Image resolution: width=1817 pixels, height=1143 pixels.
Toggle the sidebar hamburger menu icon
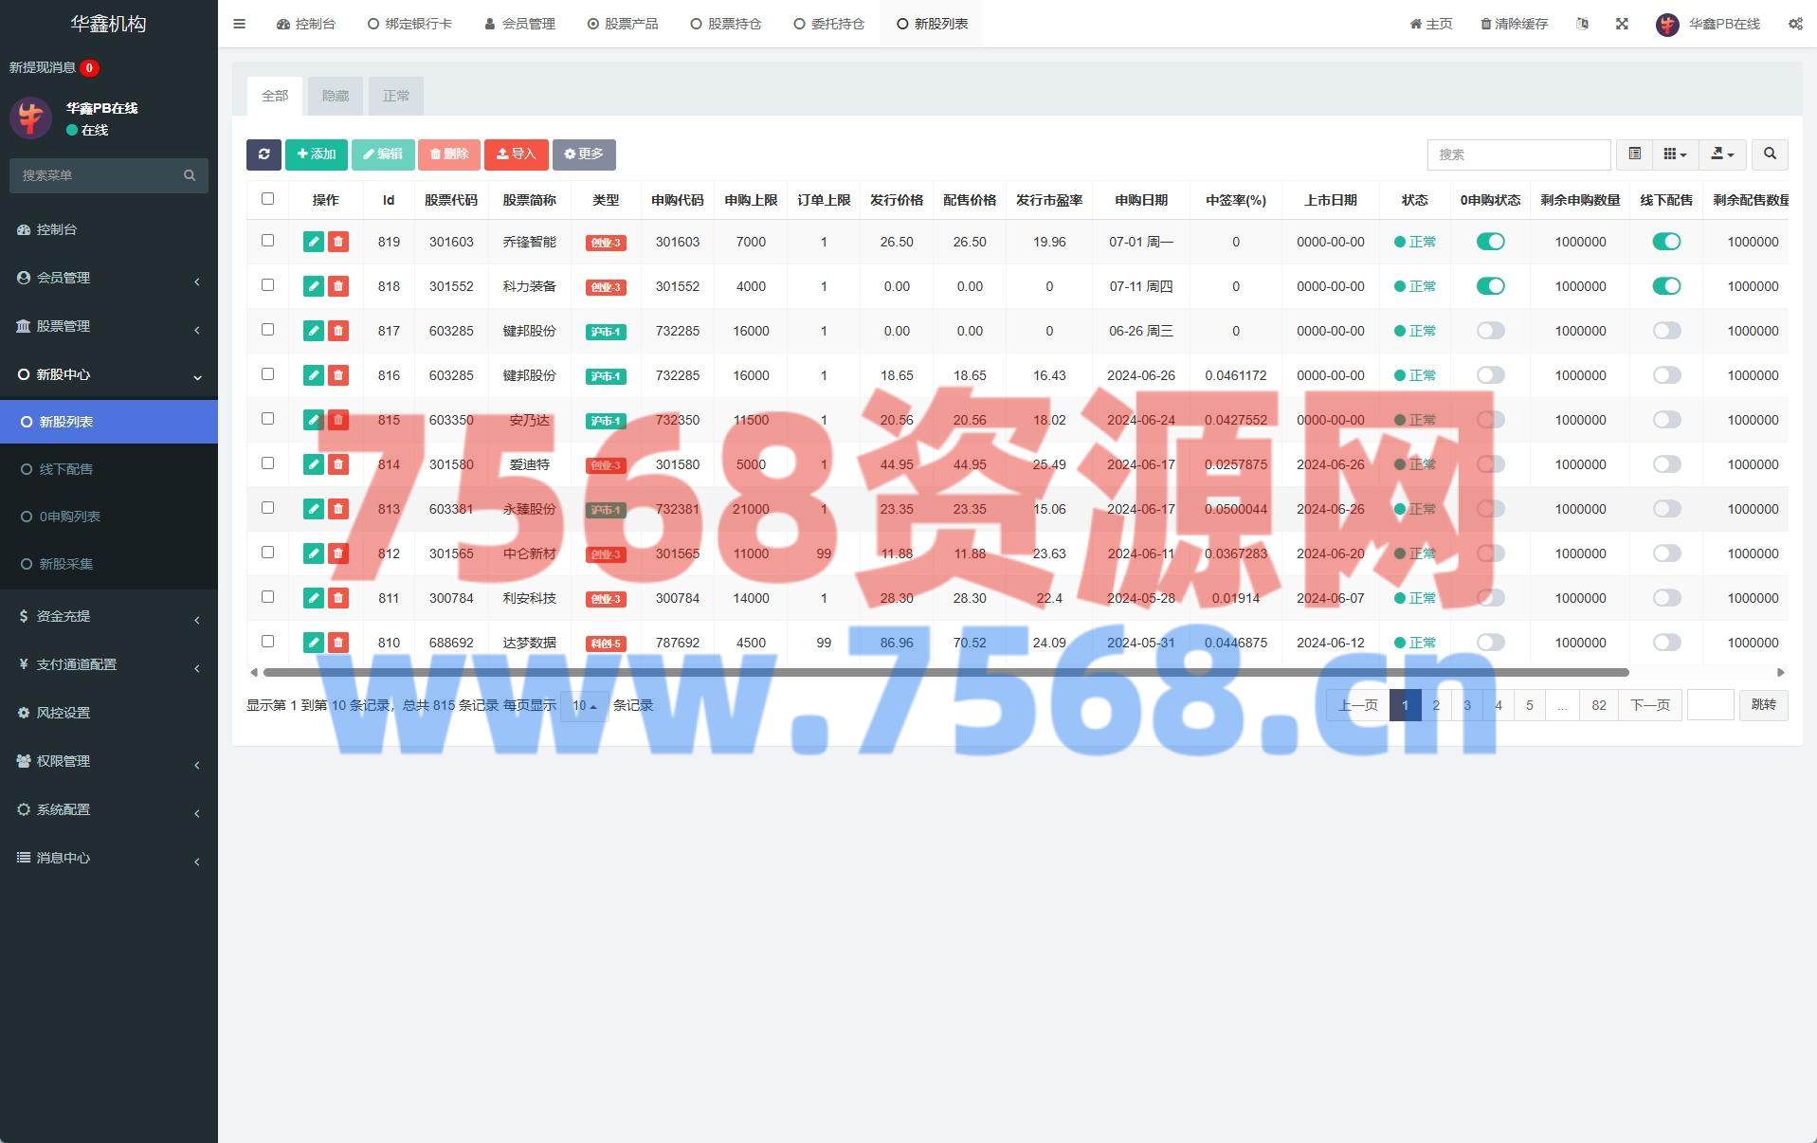[x=239, y=24]
